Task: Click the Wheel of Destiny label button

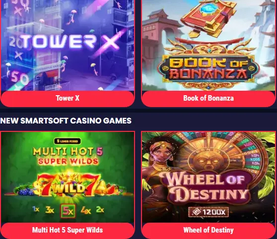Action: (208, 231)
